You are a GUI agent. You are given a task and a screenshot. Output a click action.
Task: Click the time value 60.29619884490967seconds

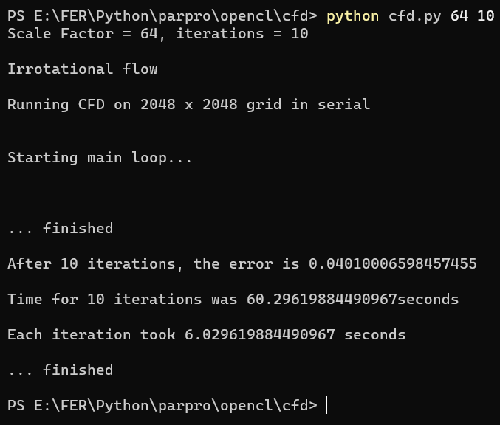[352, 299]
